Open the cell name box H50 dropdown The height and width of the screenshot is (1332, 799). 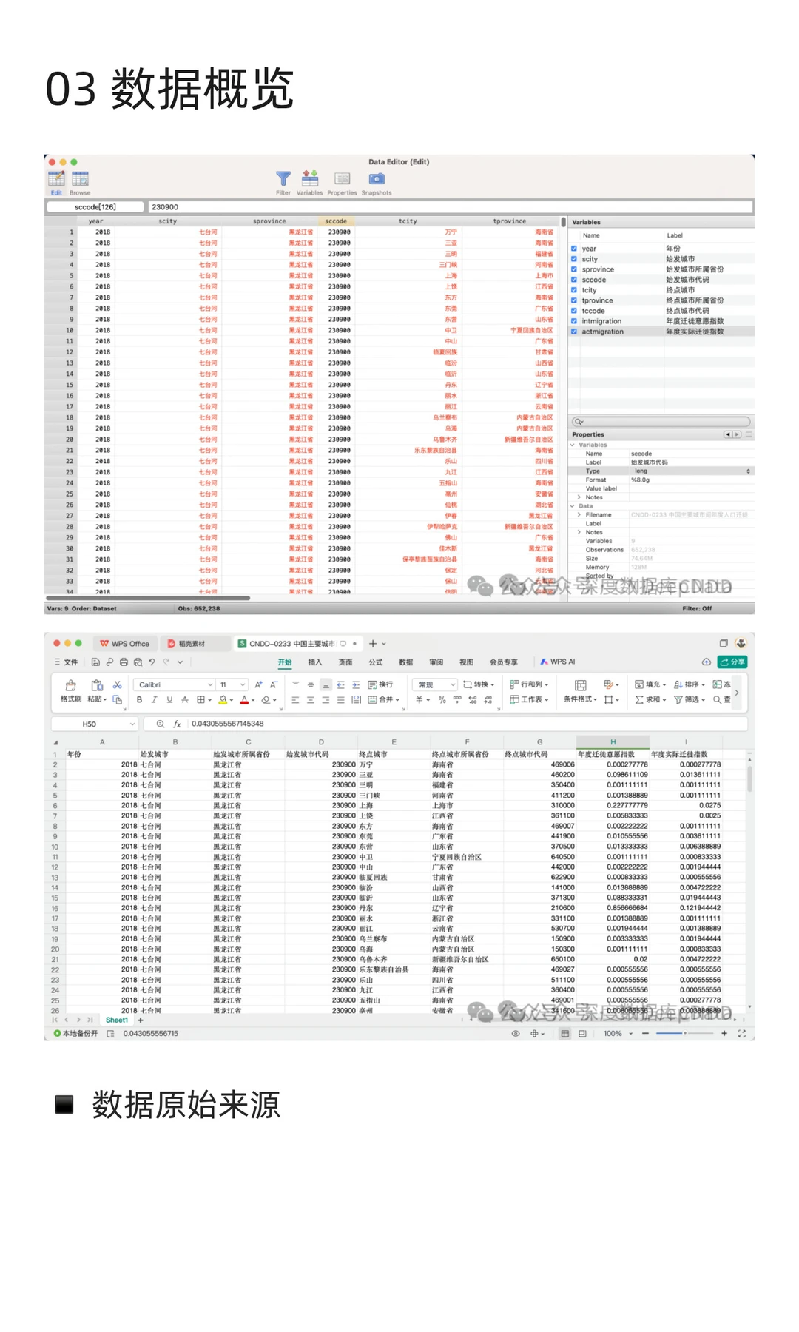click(x=132, y=724)
